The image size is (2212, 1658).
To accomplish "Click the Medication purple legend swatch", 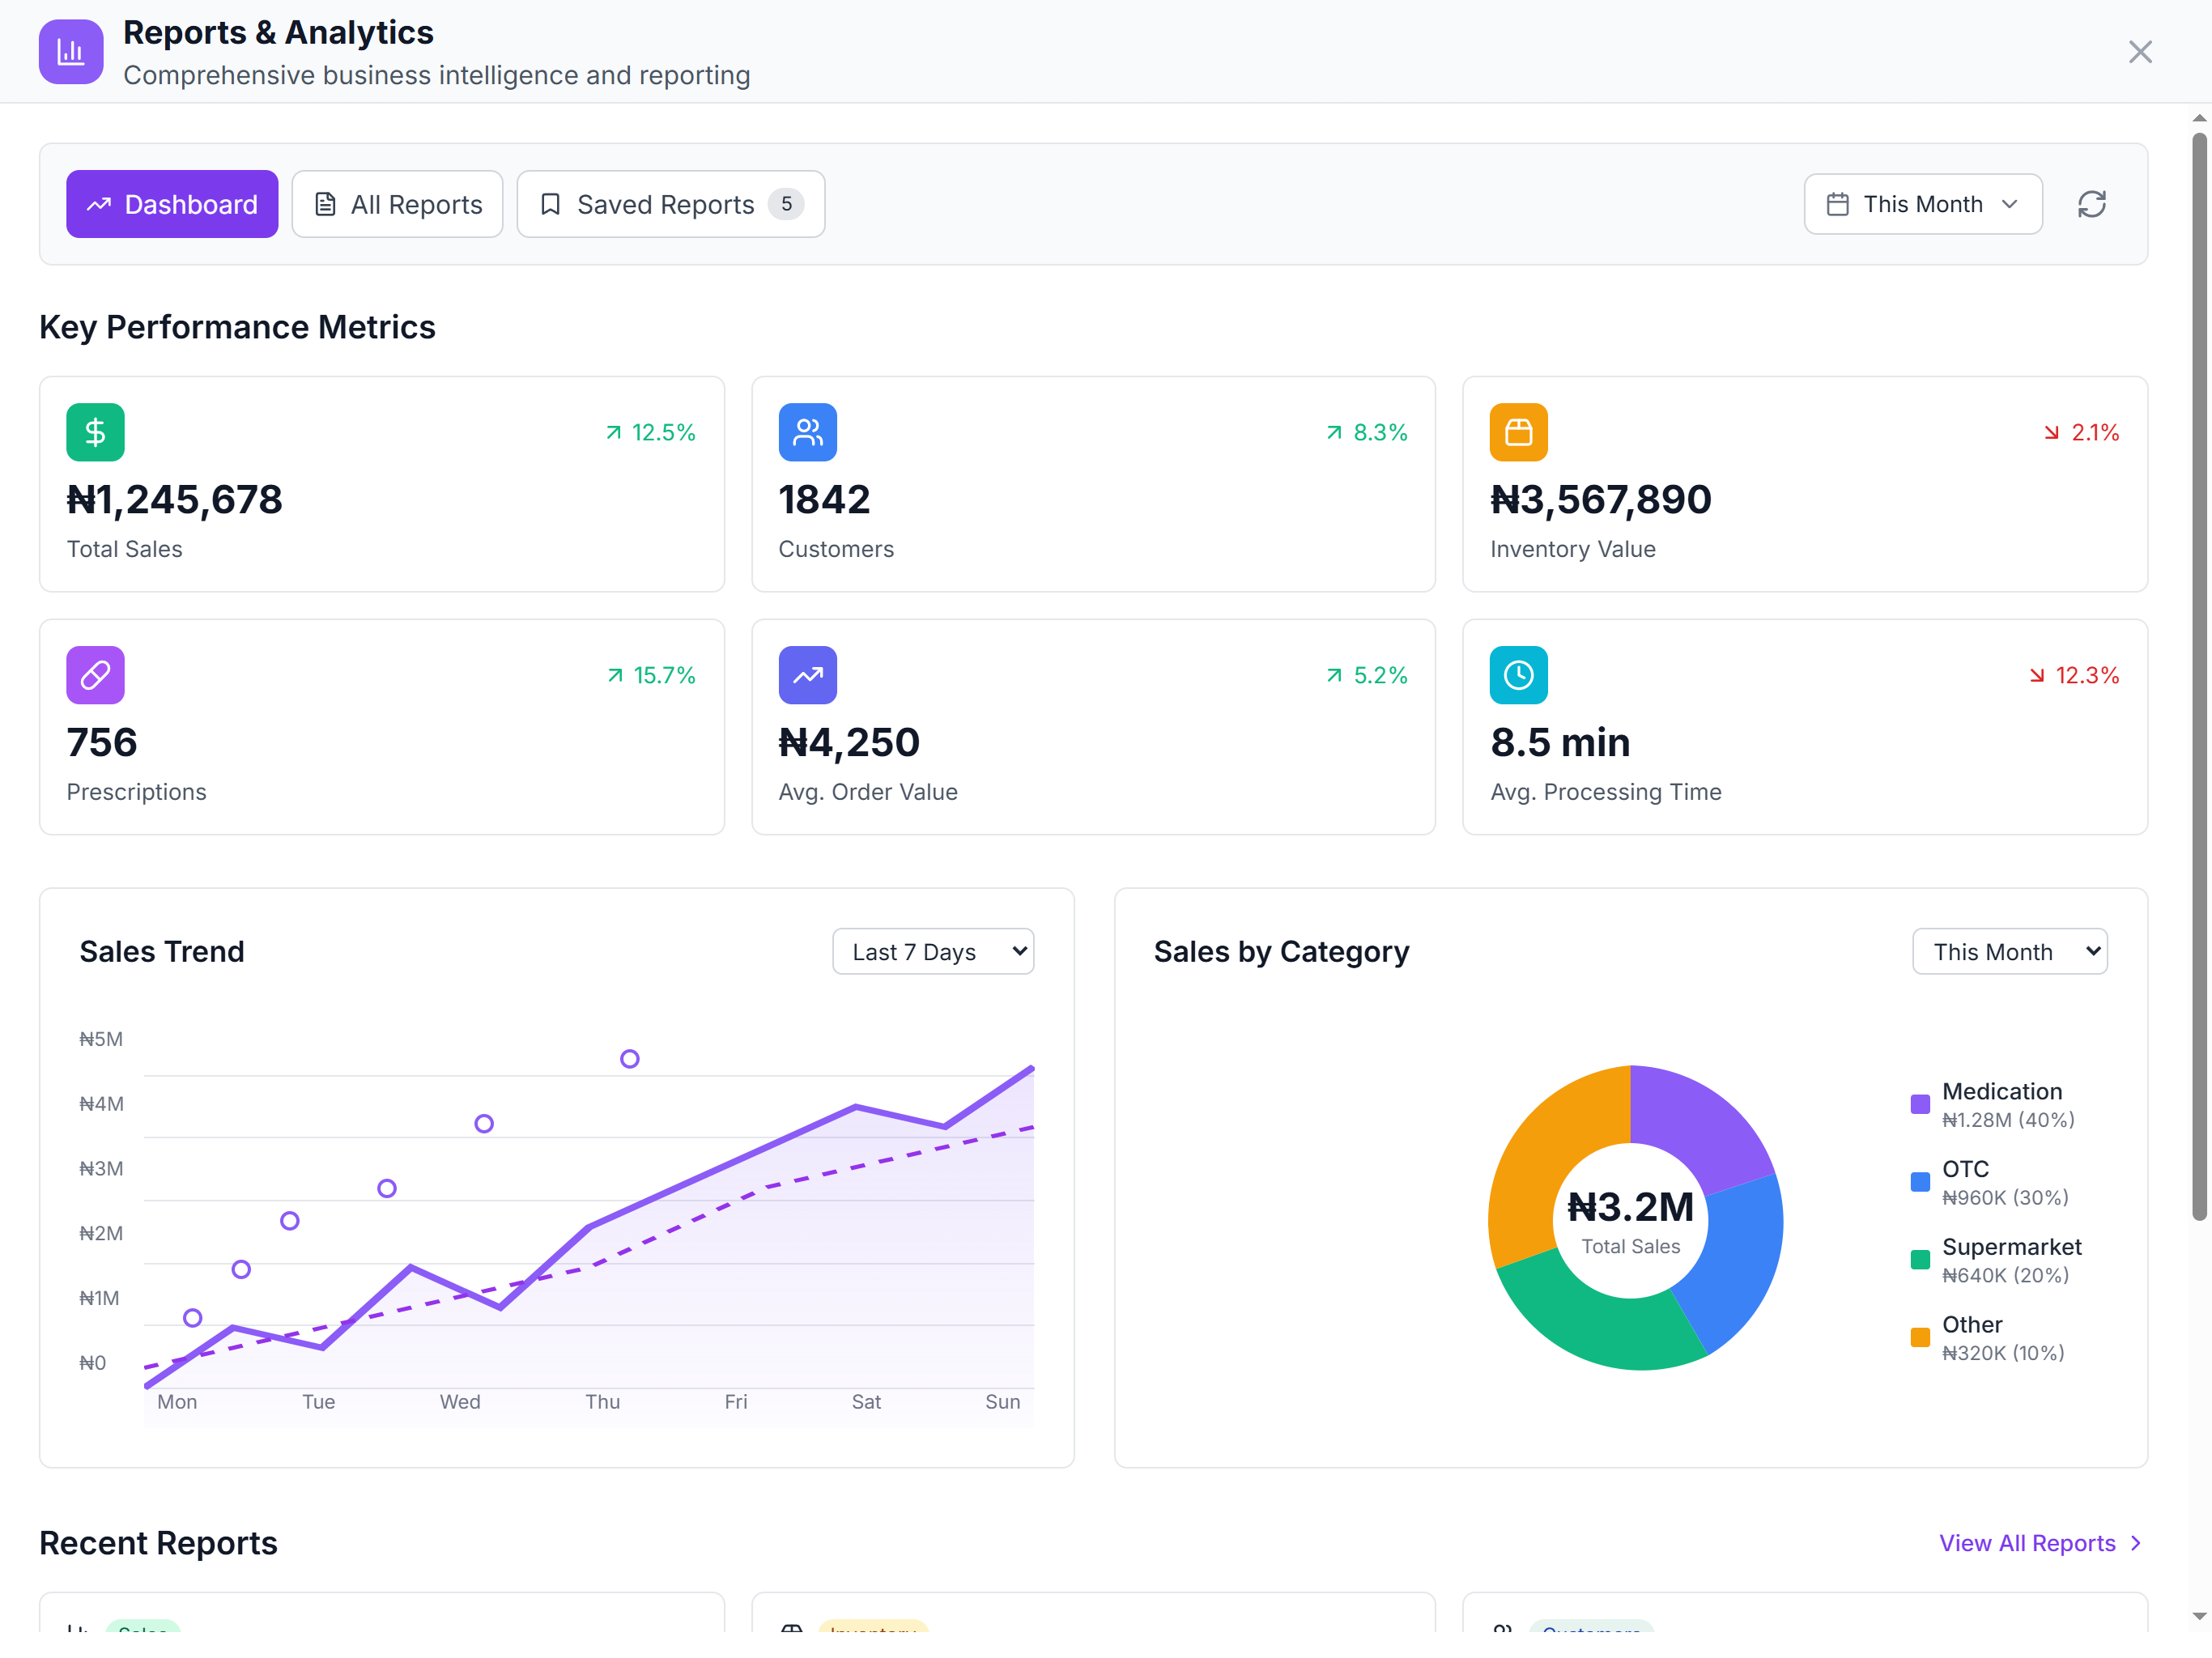I will (1920, 1104).
